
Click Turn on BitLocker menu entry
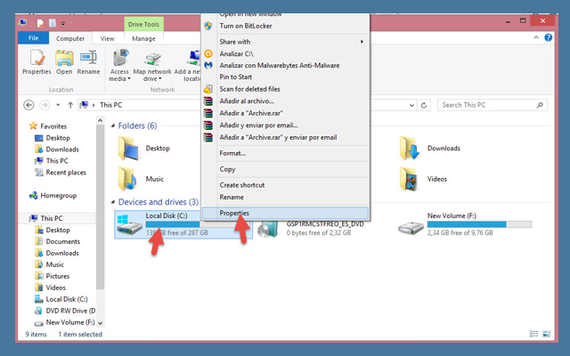point(245,26)
